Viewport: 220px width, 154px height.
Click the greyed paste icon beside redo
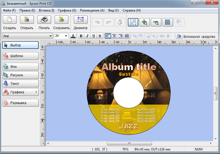(x=120, y=22)
